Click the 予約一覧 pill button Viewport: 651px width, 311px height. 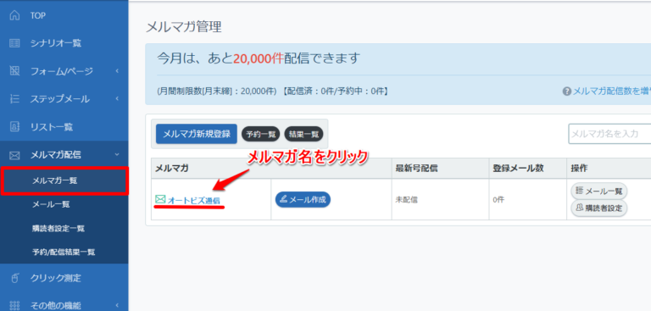pos(261,134)
